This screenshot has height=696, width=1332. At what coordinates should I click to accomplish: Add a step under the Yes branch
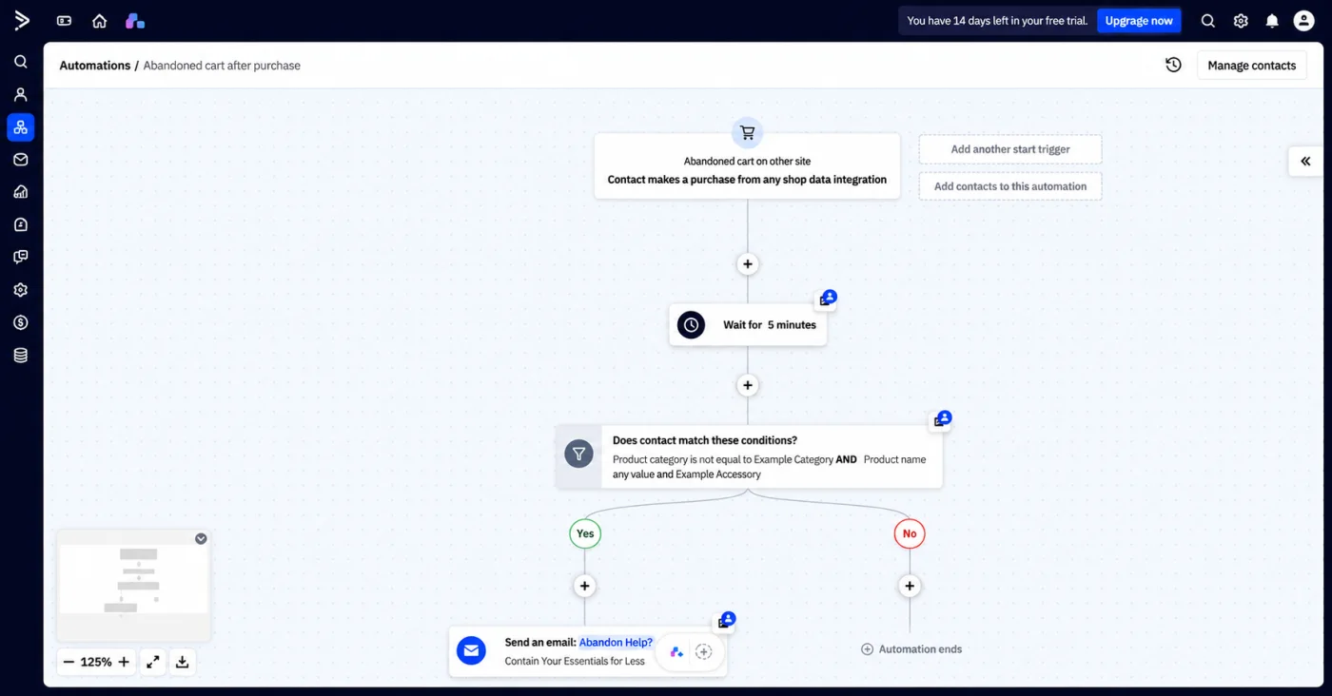click(585, 587)
